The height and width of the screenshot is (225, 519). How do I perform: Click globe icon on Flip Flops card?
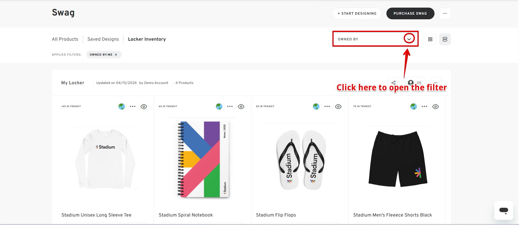316,107
